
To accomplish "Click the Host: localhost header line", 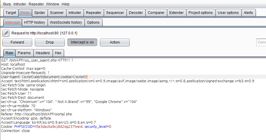I will [13, 65].
